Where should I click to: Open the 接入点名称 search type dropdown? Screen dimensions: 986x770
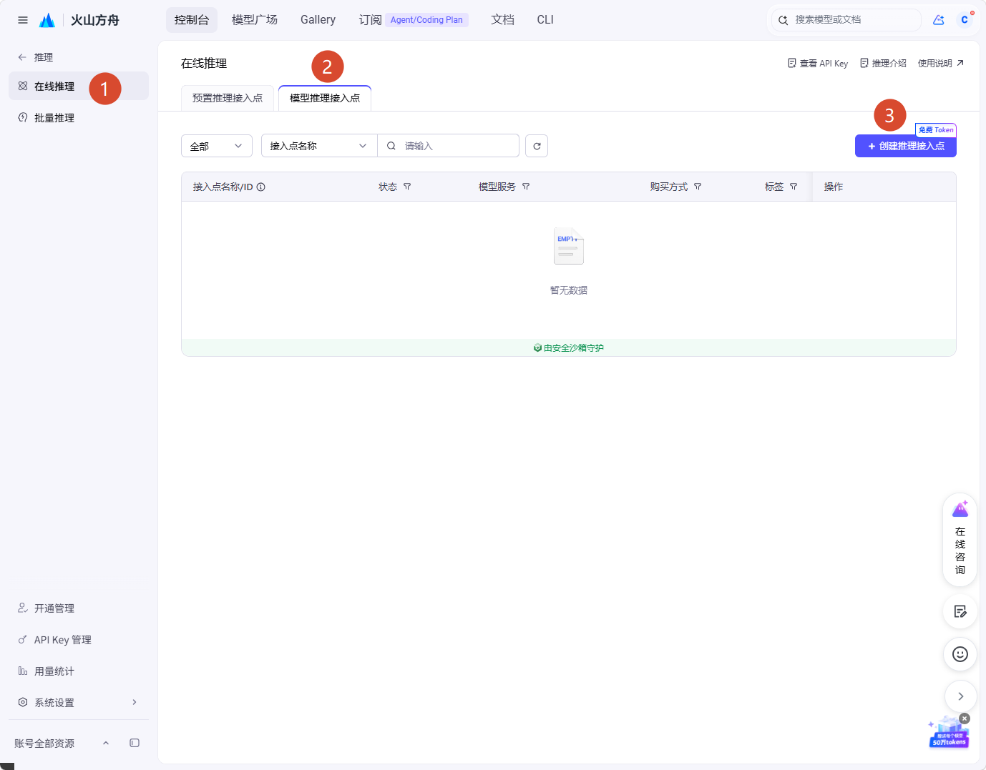[x=319, y=146]
